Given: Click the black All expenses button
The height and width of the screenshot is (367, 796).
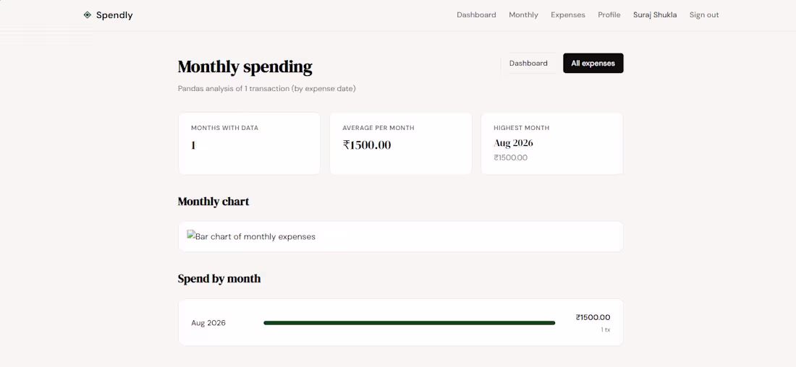Looking at the screenshot, I should pyautogui.click(x=593, y=64).
